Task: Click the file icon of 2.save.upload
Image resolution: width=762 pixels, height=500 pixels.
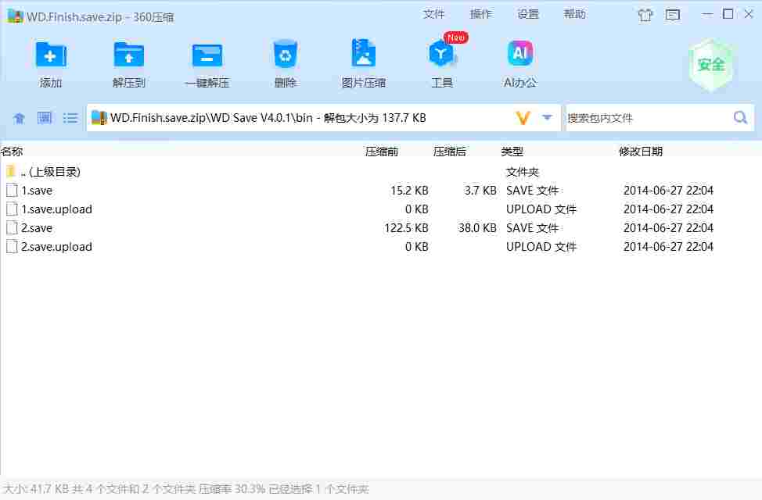Action: tap(12, 247)
